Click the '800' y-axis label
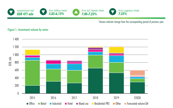 17,62
